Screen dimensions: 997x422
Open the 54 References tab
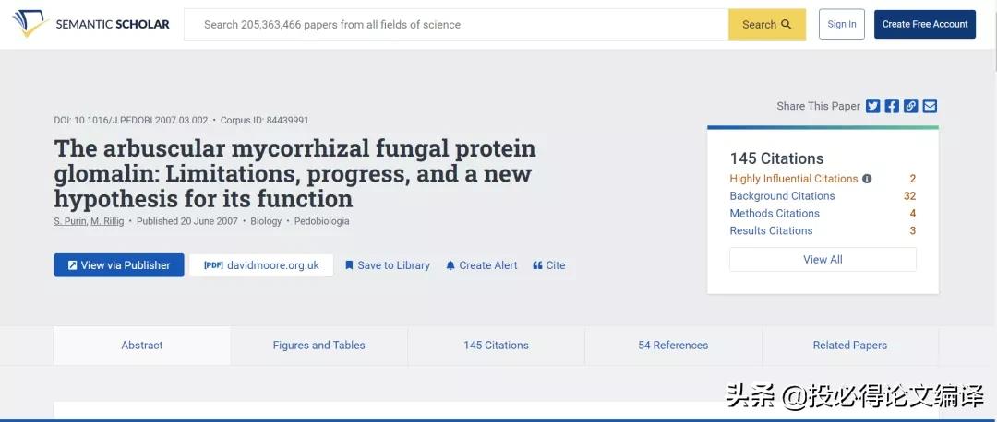click(x=673, y=346)
